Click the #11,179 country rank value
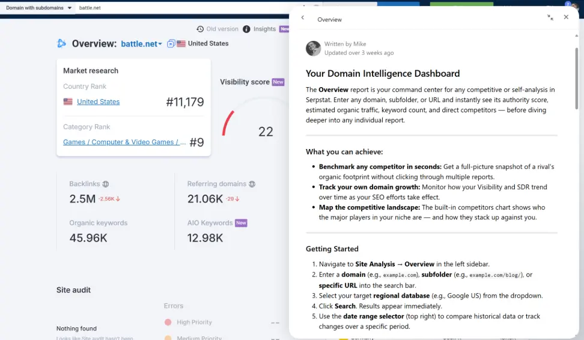The image size is (584, 340). pyautogui.click(x=185, y=102)
